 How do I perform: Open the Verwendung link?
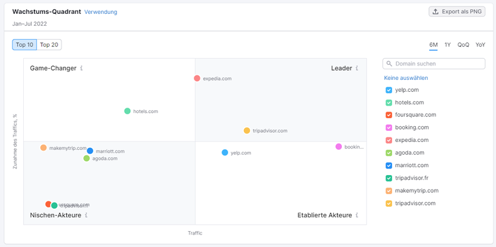[x=101, y=12]
